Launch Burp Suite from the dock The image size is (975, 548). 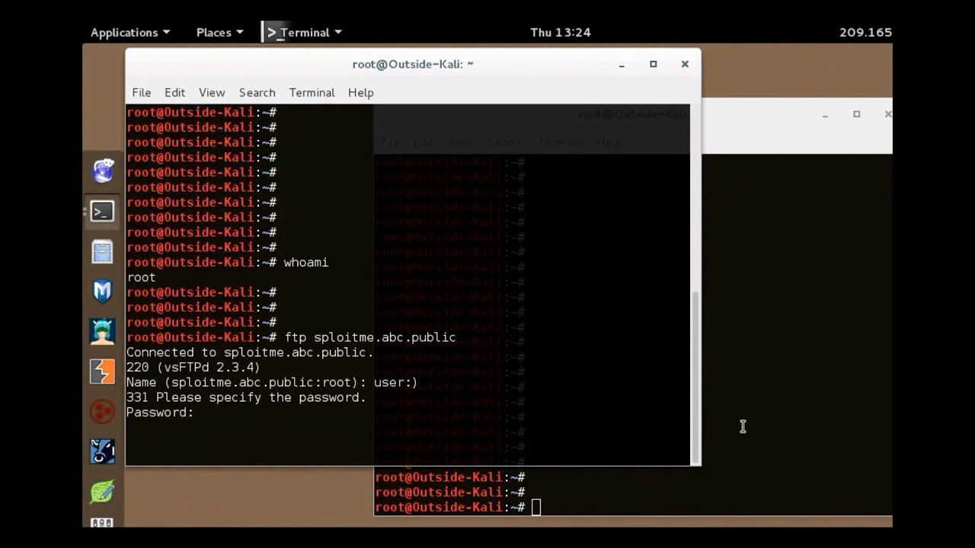point(102,371)
